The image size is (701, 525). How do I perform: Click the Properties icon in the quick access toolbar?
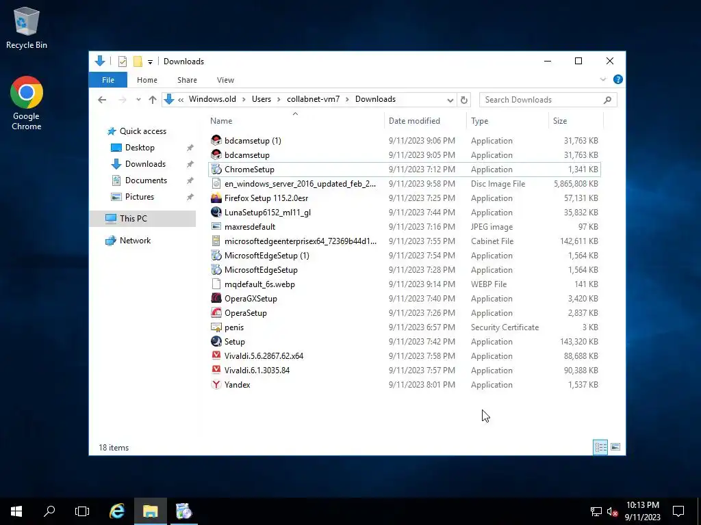122,61
